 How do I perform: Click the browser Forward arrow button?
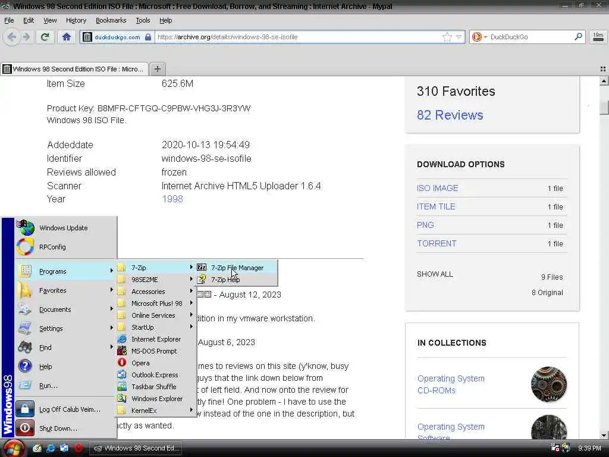click(x=26, y=37)
